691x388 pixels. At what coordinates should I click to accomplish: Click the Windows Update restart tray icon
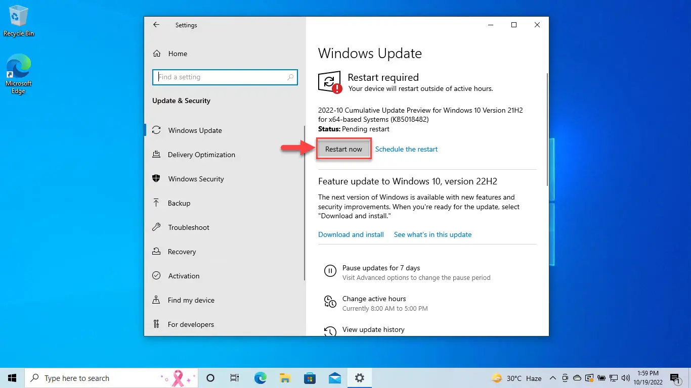pyautogui.click(x=589, y=378)
